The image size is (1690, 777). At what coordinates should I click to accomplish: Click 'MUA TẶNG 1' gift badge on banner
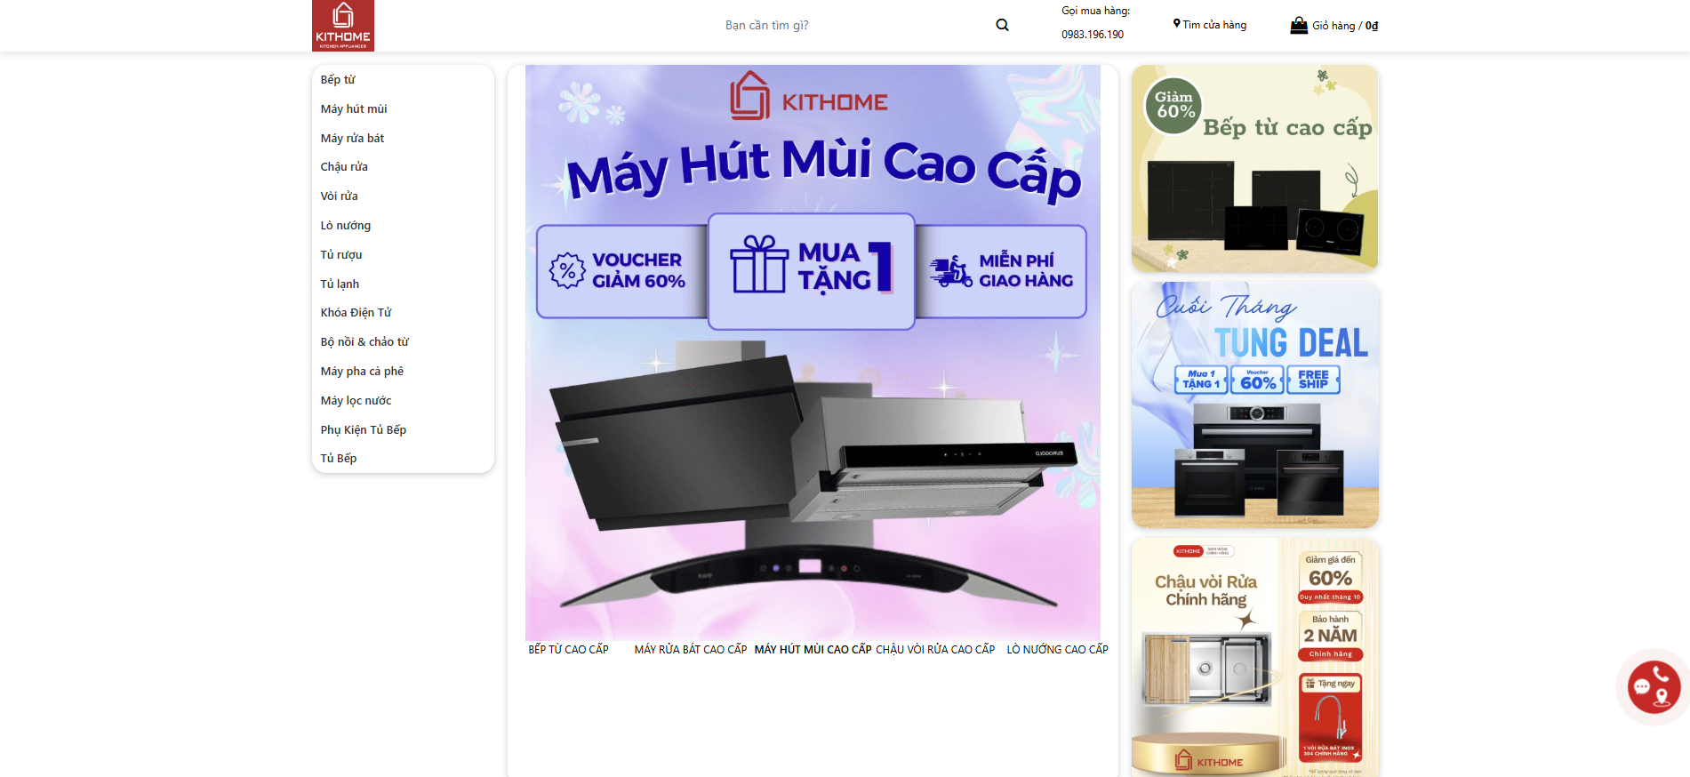[x=812, y=270]
